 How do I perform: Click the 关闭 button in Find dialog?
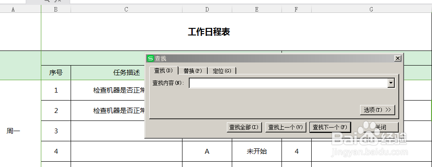(381, 128)
